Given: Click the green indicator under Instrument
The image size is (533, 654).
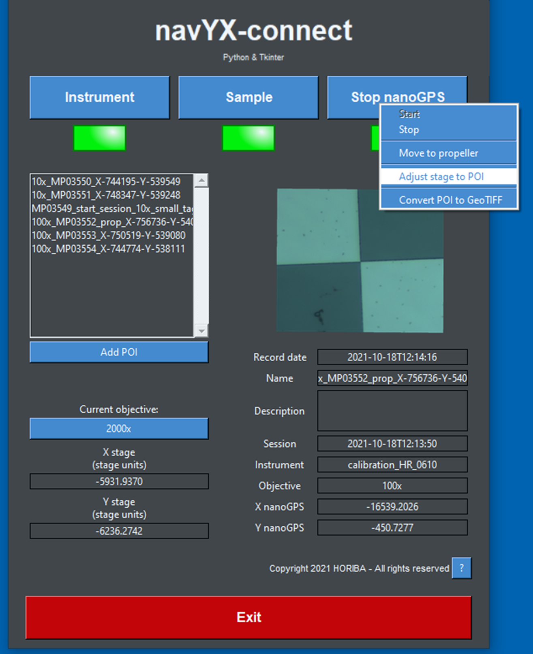Looking at the screenshot, I should 99,138.
